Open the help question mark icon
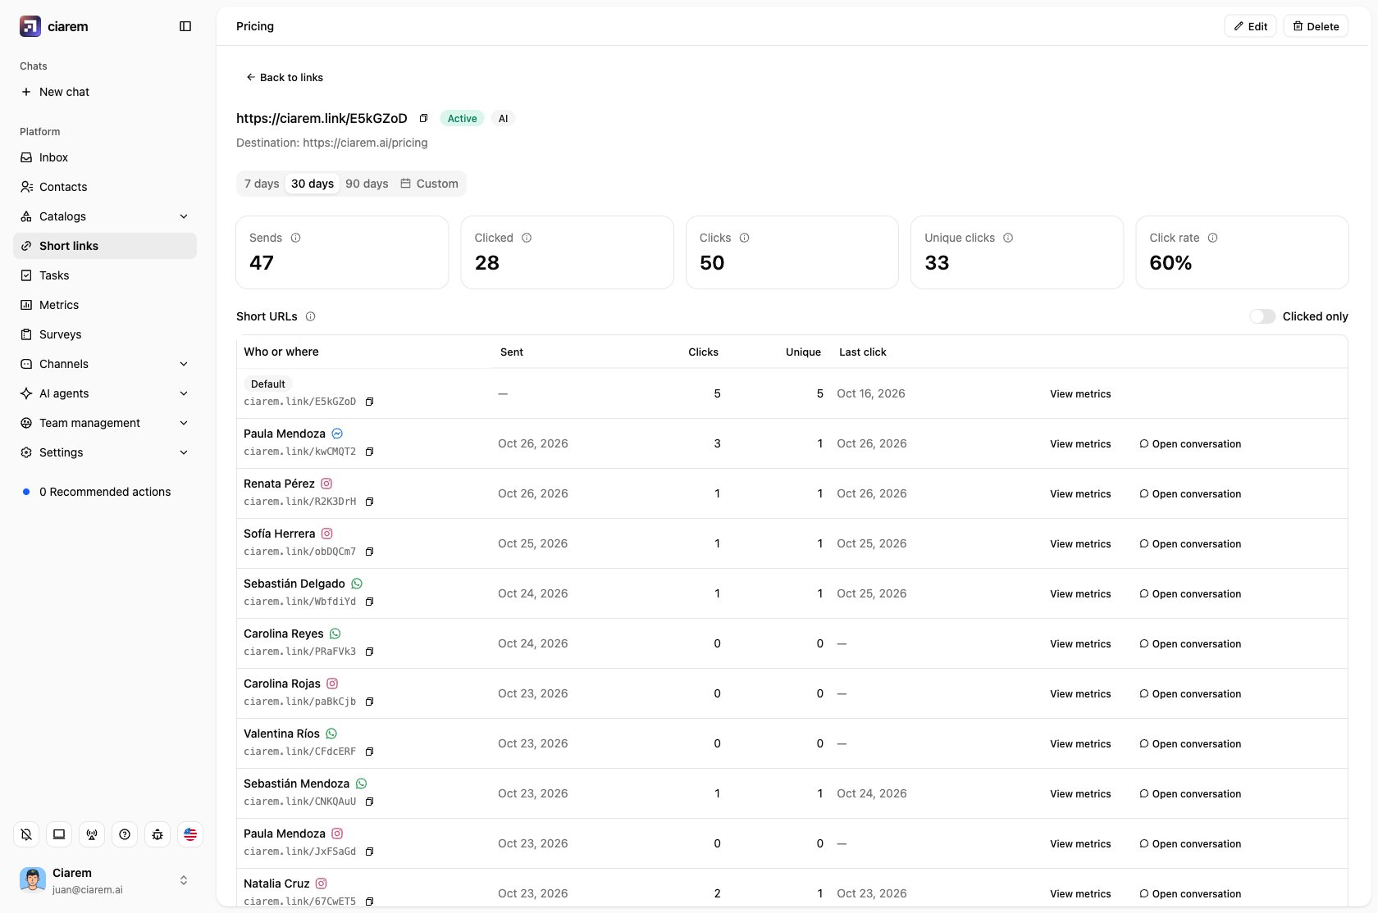1378x913 pixels. point(125,834)
